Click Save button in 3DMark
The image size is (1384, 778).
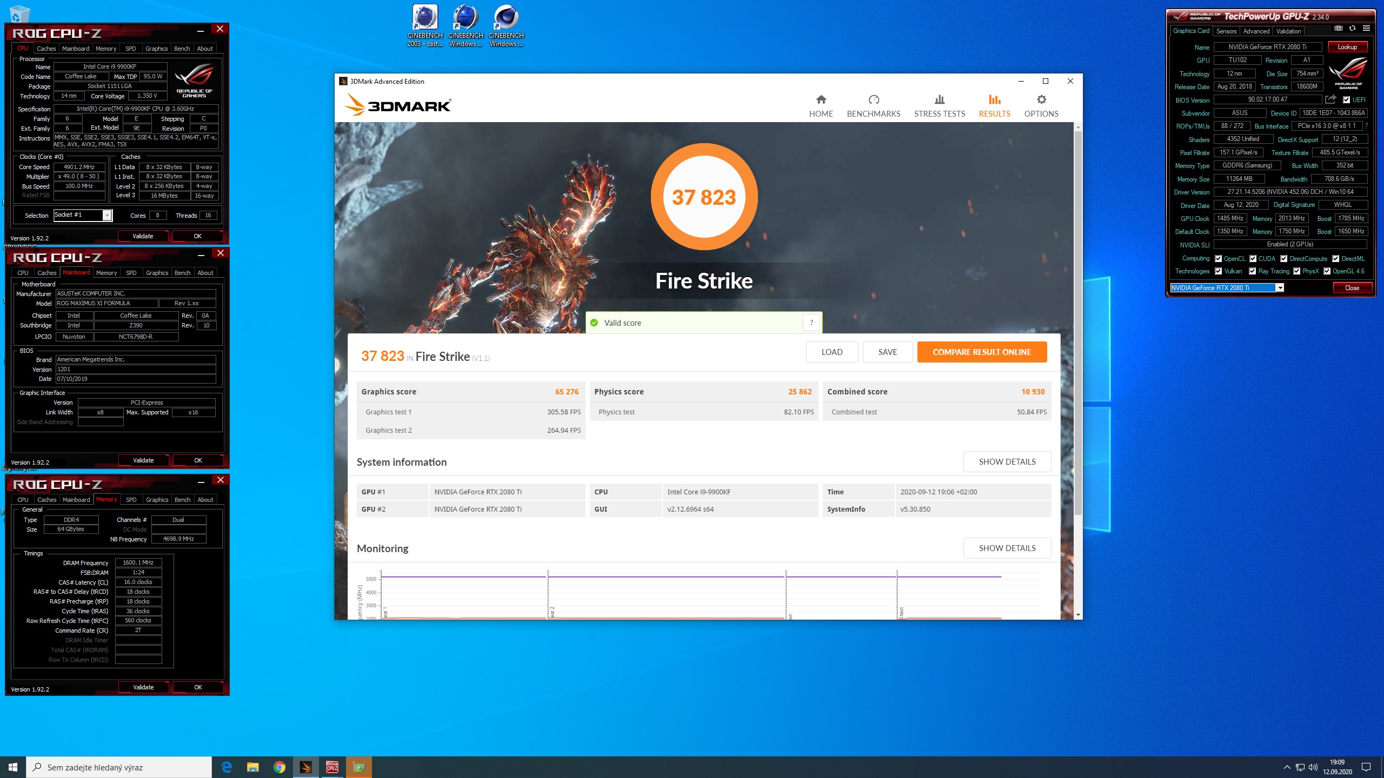888,352
